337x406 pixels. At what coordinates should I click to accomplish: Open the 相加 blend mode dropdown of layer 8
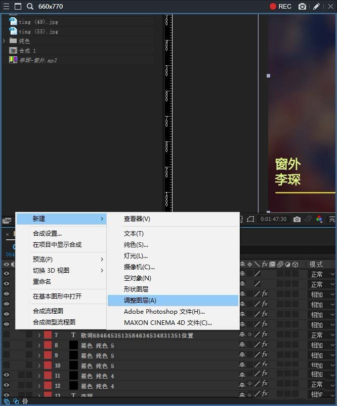[322, 345]
